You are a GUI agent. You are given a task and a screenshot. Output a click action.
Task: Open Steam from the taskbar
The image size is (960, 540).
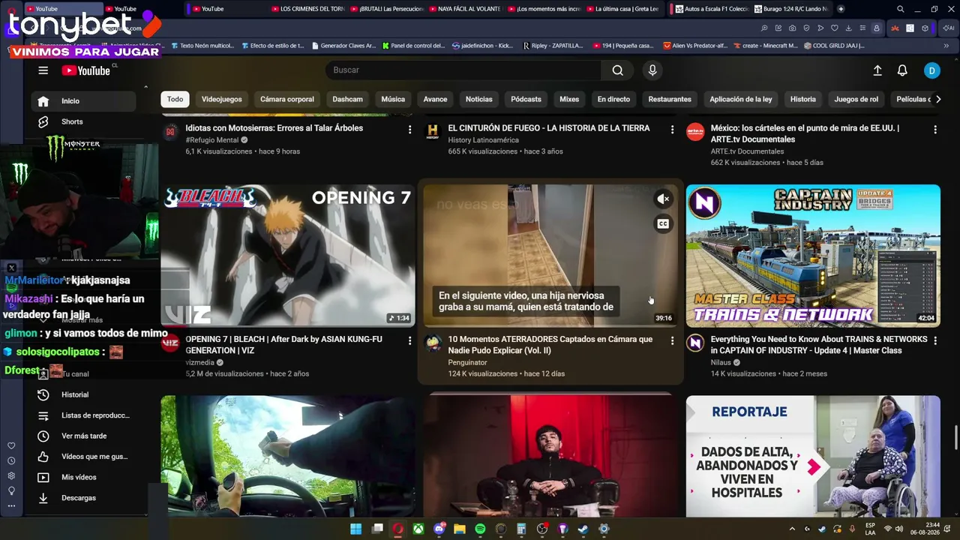(x=583, y=529)
